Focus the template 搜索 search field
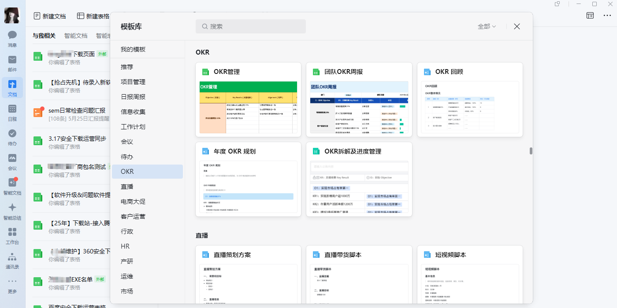The height and width of the screenshot is (308, 617). pos(251,26)
